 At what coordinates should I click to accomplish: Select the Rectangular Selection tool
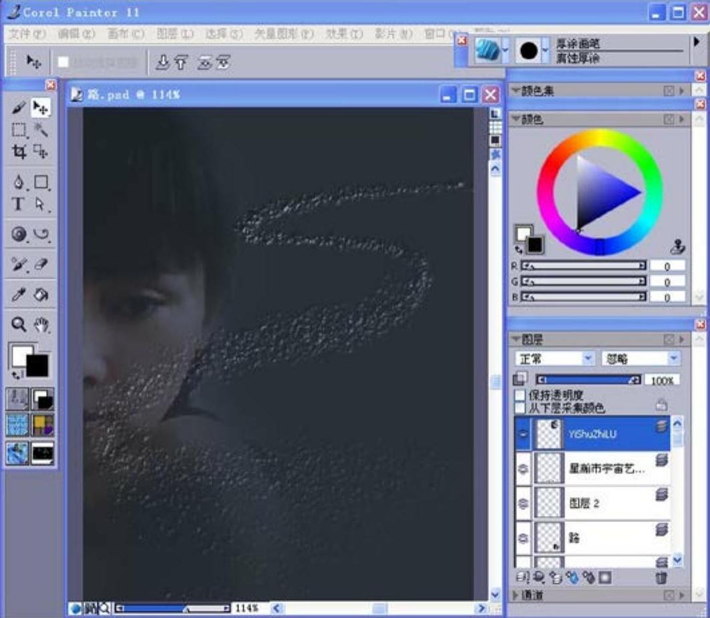(19, 130)
